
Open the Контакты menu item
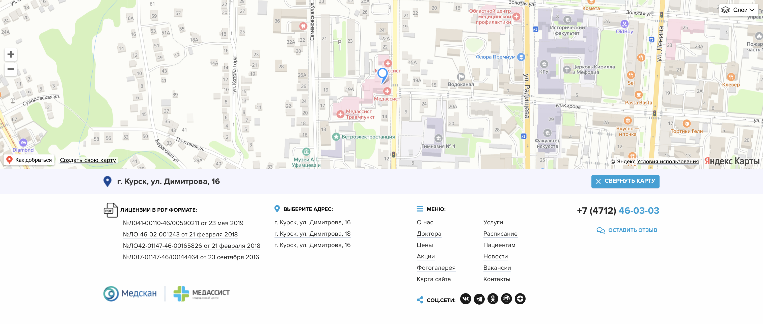click(x=497, y=279)
